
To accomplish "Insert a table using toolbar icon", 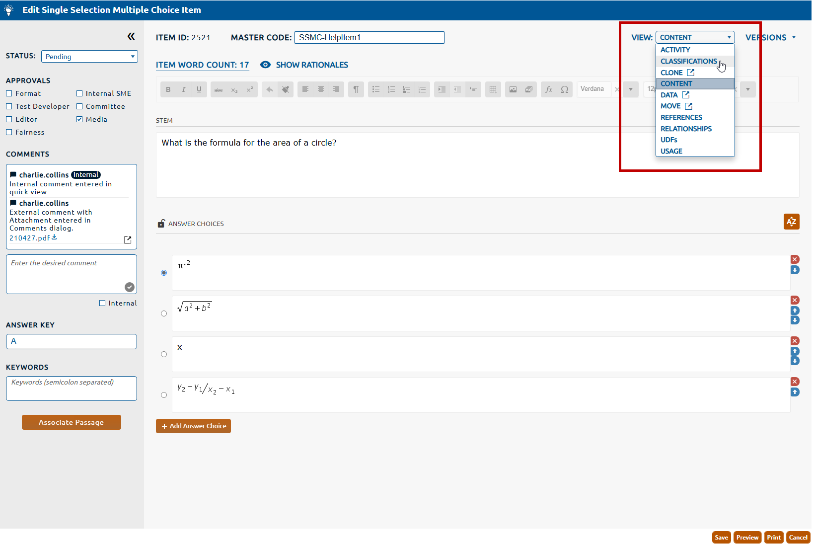I will [493, 89].
